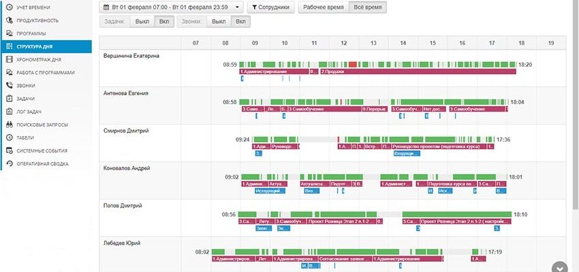Click the Программы monitor icon
This screenshot has width=579, height=272.
[x=10, y=33]
